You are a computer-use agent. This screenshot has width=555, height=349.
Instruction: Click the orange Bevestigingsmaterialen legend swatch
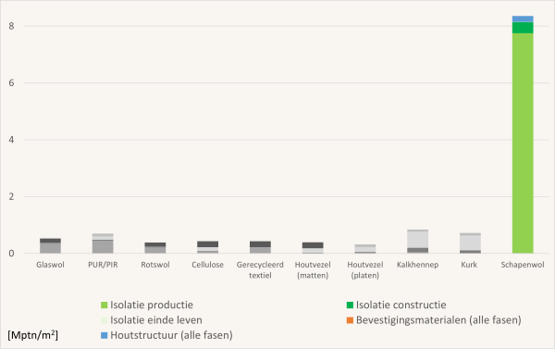(x=350, y=320)
